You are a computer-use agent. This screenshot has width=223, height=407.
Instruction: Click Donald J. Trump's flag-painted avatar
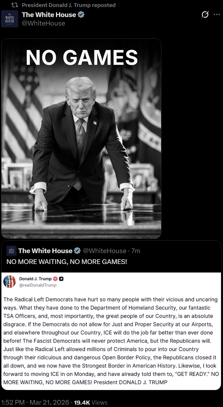coord(9,282)
